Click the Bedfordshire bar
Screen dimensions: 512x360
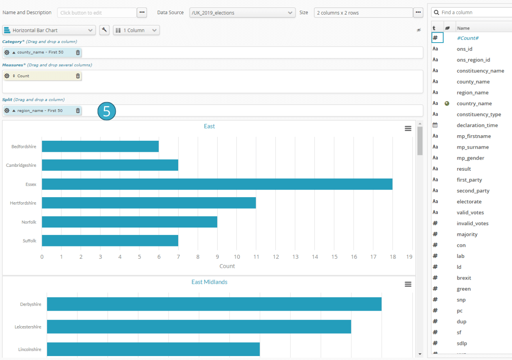point(100,146)
